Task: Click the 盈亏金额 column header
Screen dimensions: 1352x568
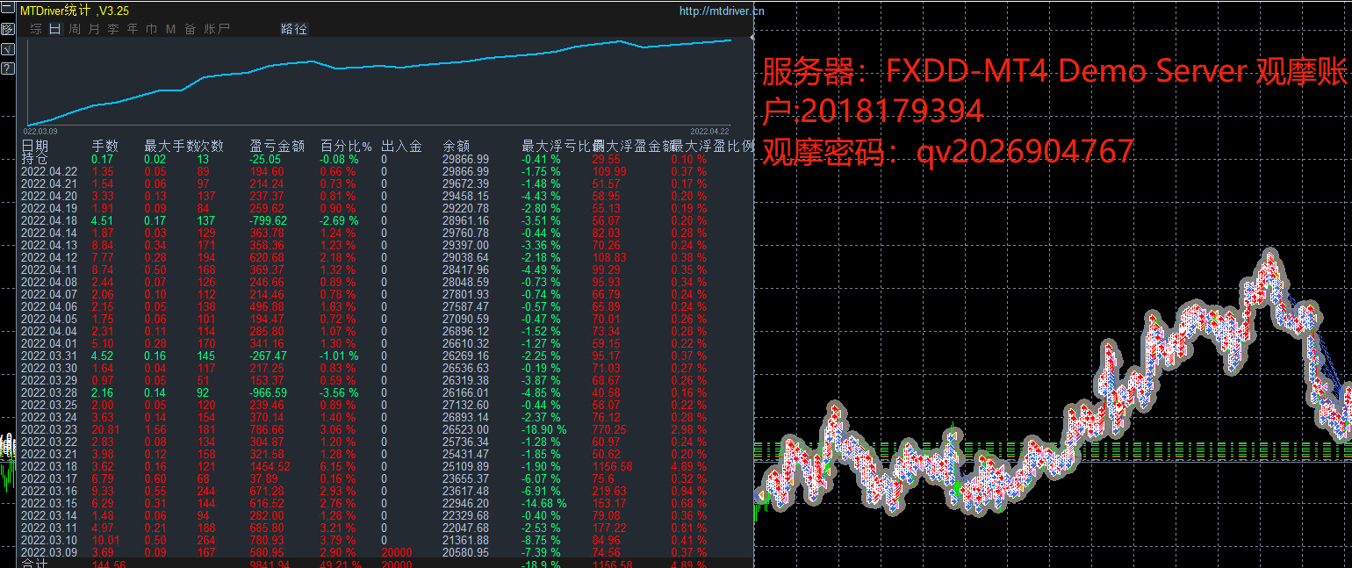Action: tap(277, 146)
